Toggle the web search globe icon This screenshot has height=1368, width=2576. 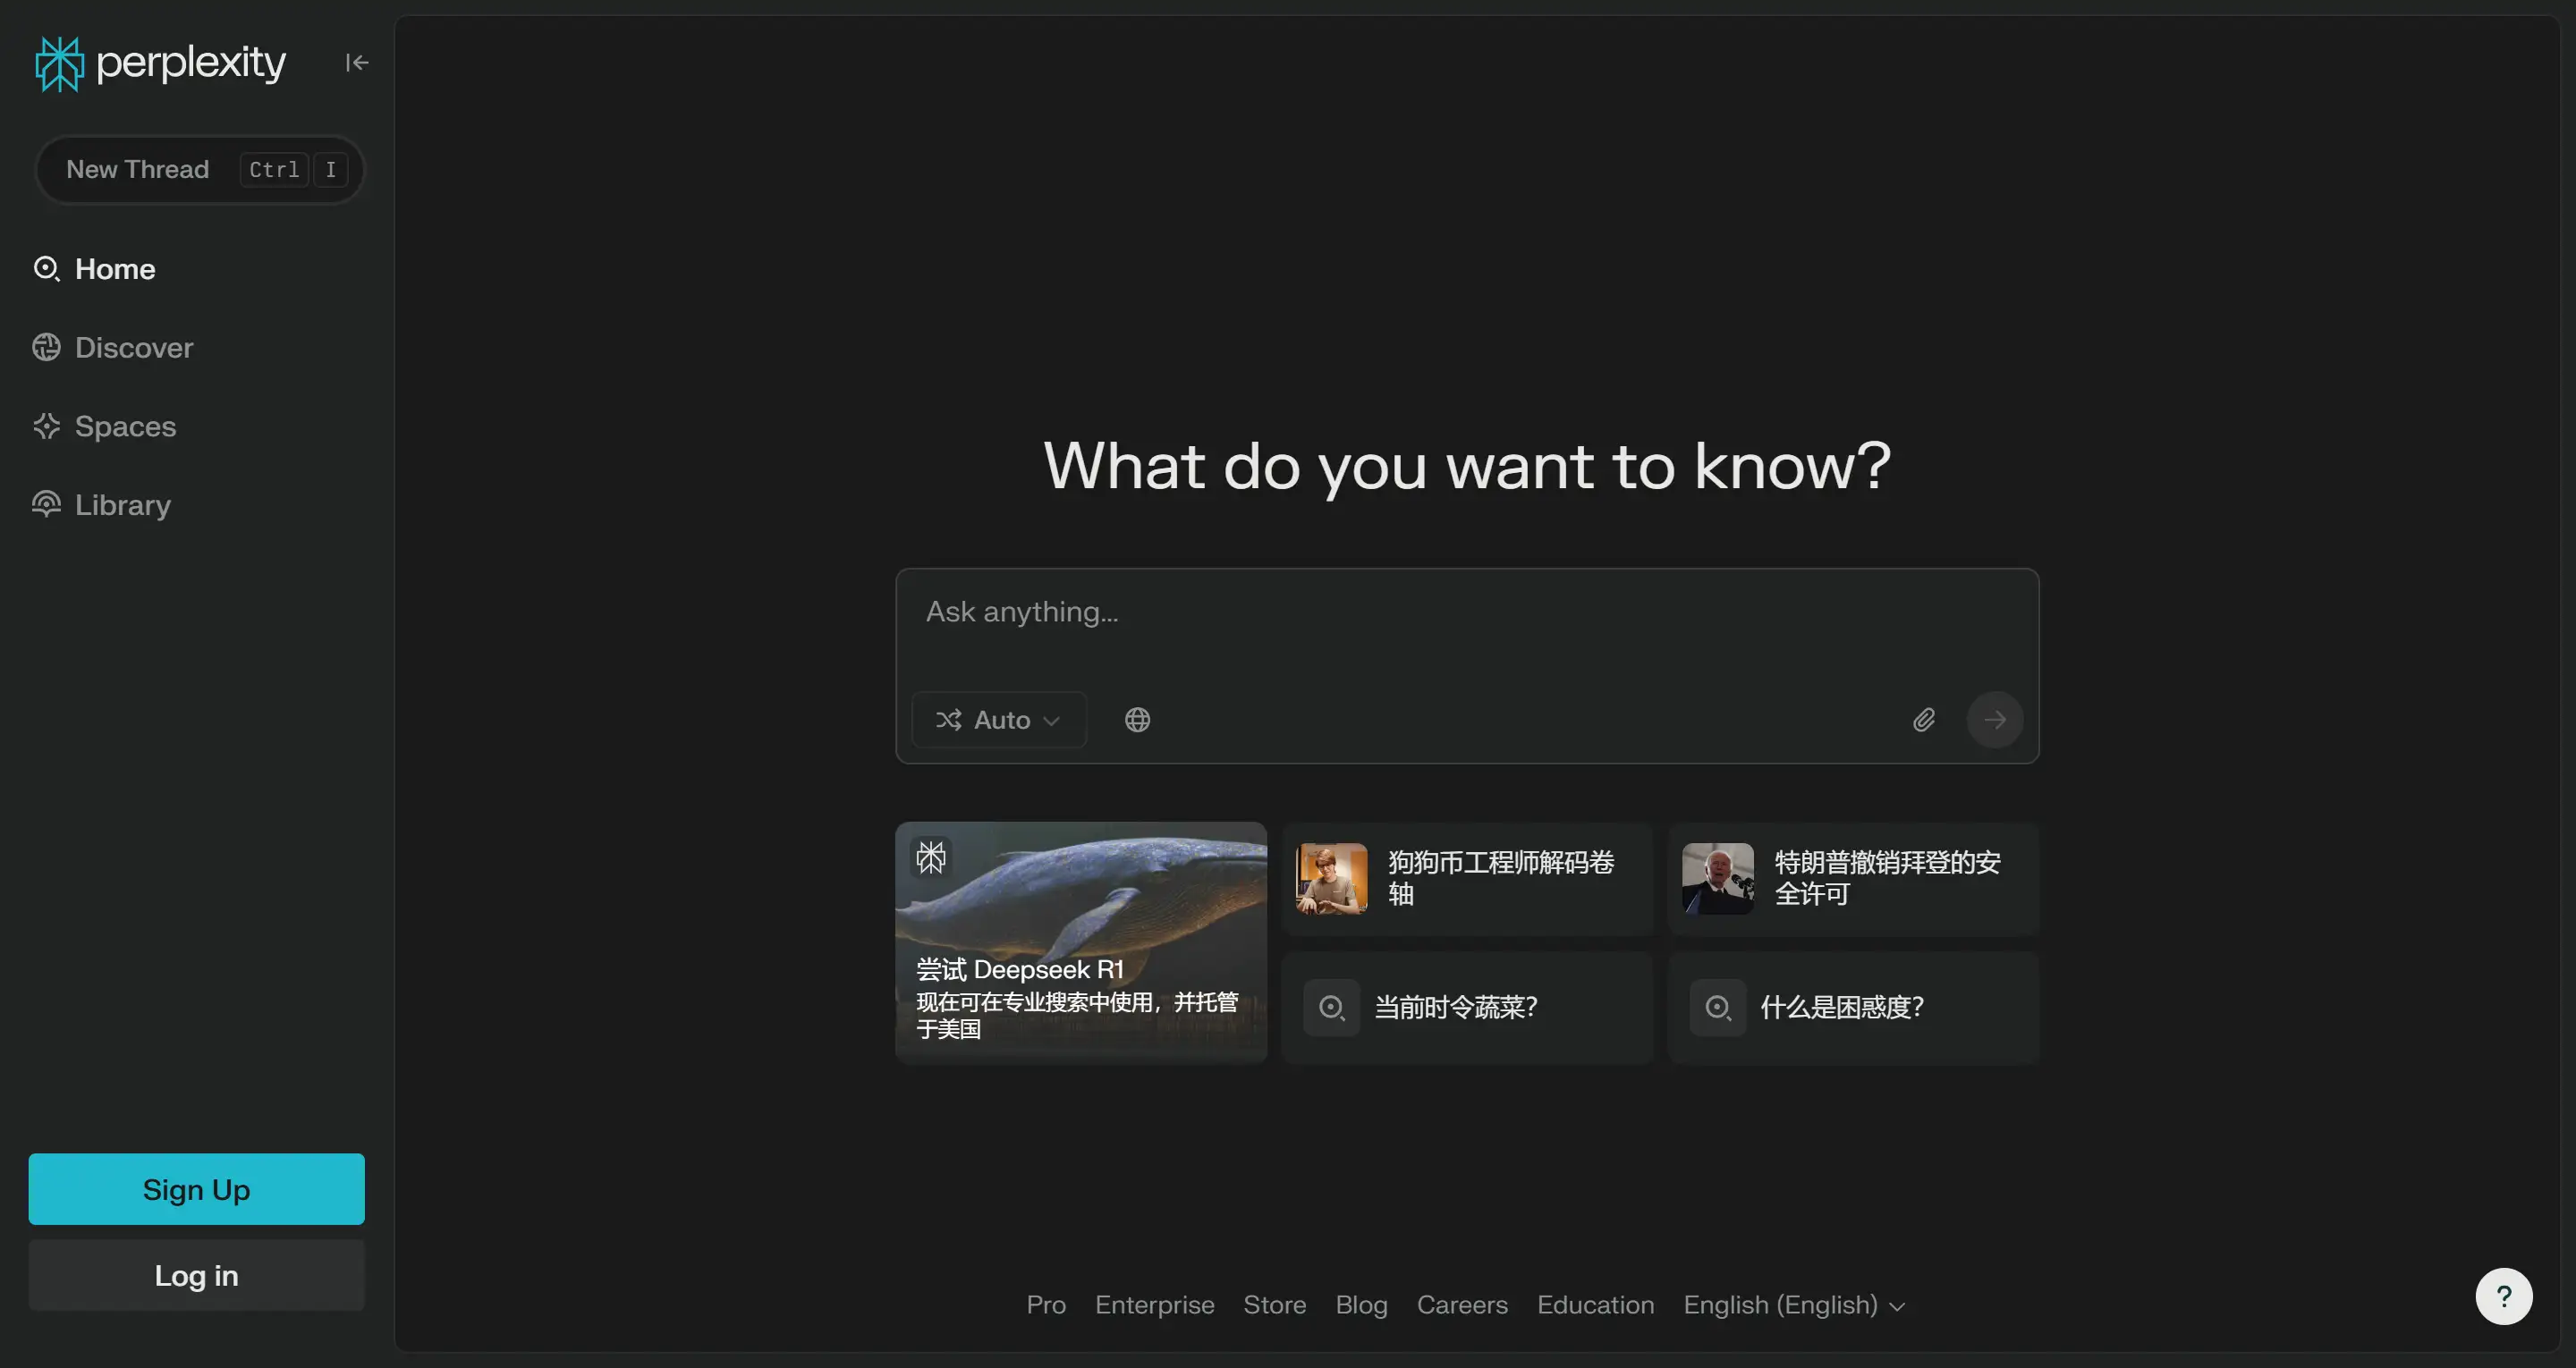click(x=1137, y=720)
